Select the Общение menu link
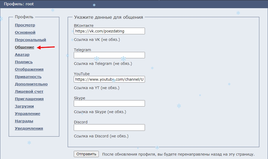 tap(25, 47)
